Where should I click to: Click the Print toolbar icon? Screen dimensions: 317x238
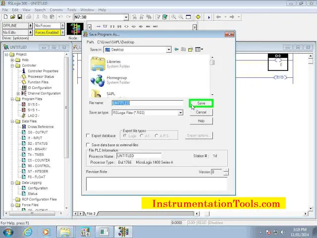coord(29,17)
